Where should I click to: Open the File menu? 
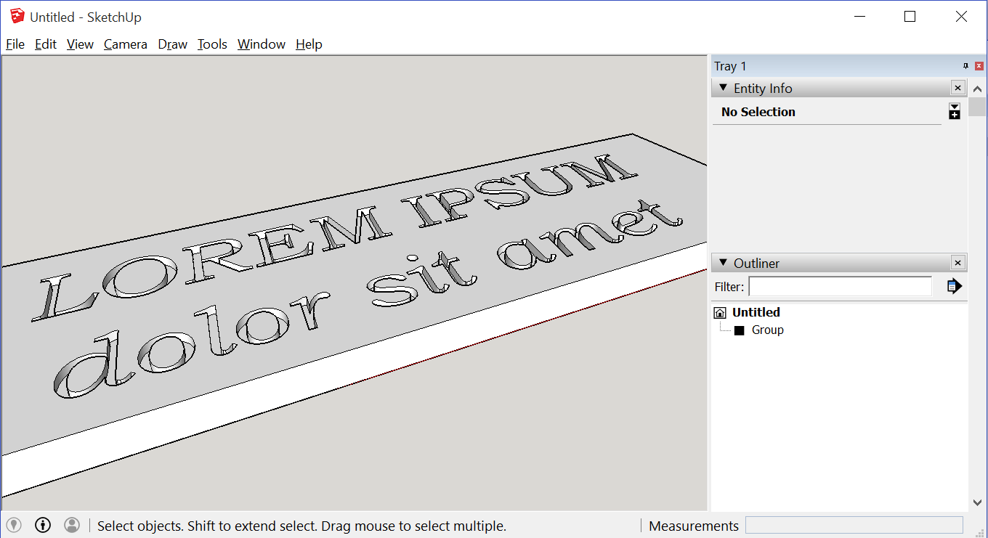coord(15,44)
